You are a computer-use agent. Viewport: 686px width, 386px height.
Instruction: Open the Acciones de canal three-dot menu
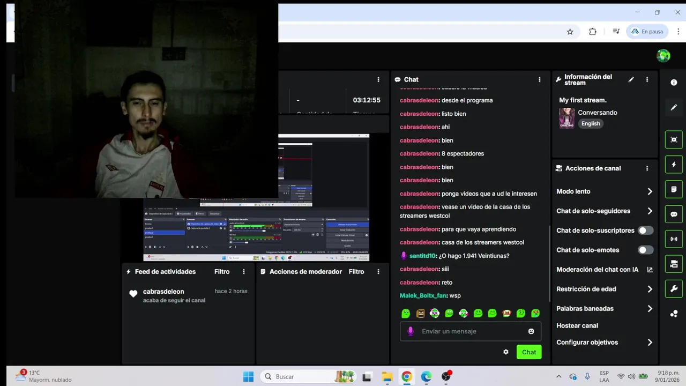647,168
